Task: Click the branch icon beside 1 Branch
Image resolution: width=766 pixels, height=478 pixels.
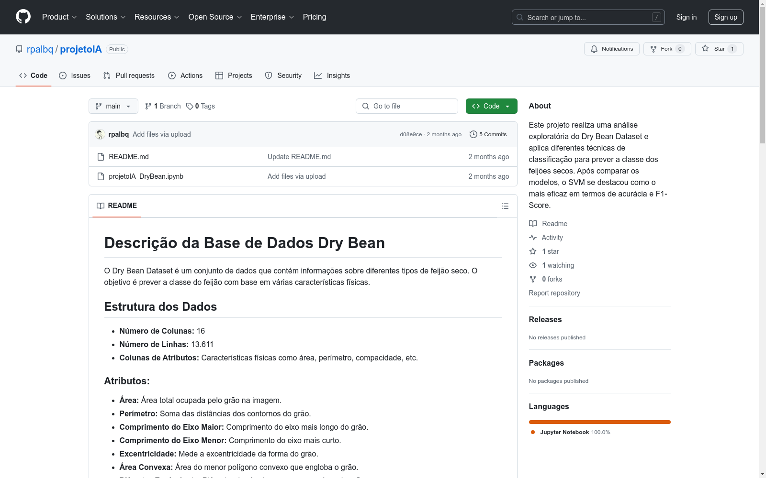Action: pos(148,106)
